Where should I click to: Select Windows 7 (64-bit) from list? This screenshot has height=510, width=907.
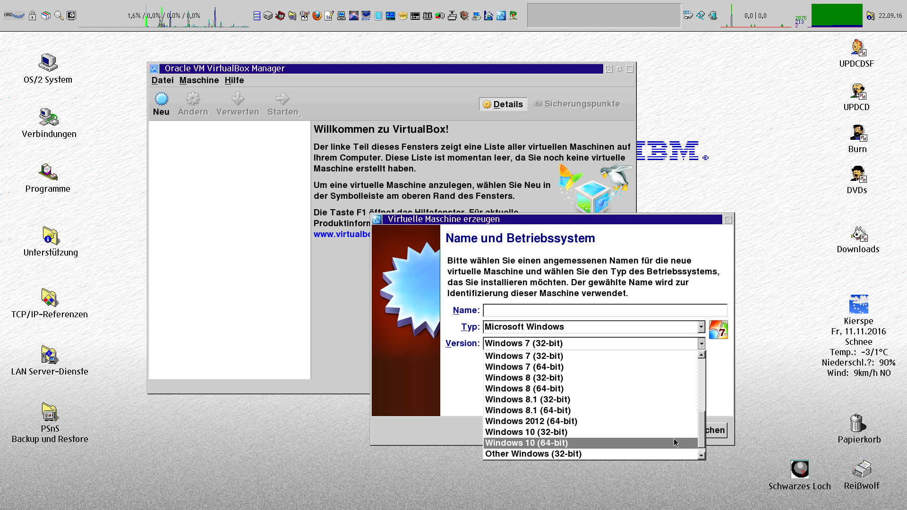590,367
